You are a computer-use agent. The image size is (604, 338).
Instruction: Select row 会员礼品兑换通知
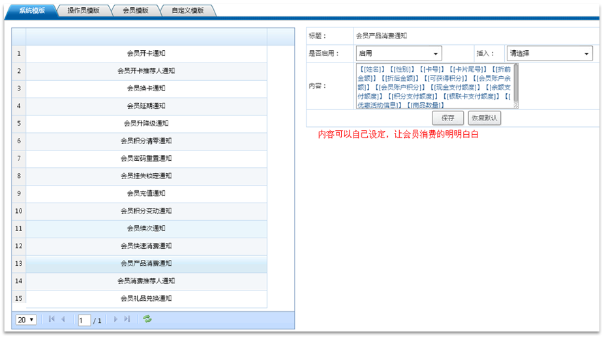pyautogui.click(x=146, y=298)
